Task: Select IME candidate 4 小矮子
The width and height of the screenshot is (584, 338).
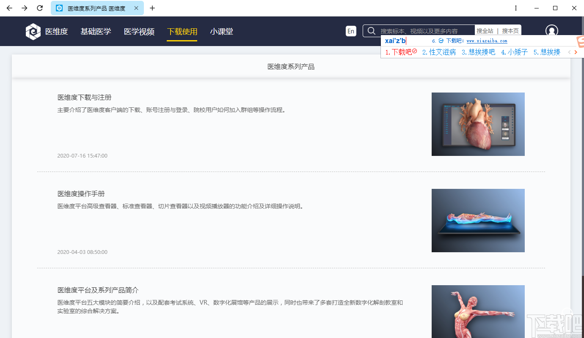Action: pos(514,52)
